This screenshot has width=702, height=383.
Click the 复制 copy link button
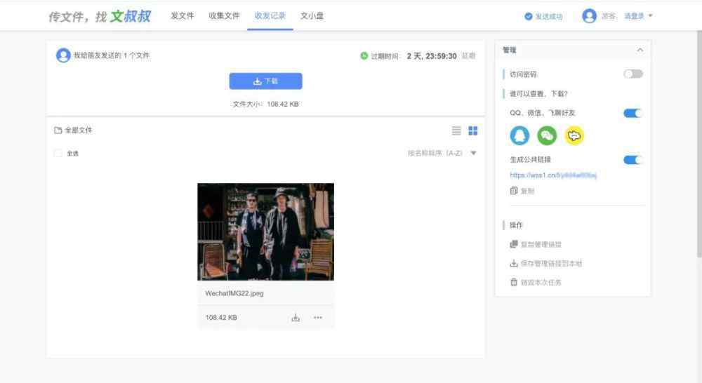tap(522, 191)
